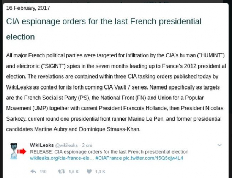Click the 1,6 K retweets count
Image resolution: width=232 pixels, height=178 pixels.
(x=73, y=172)
